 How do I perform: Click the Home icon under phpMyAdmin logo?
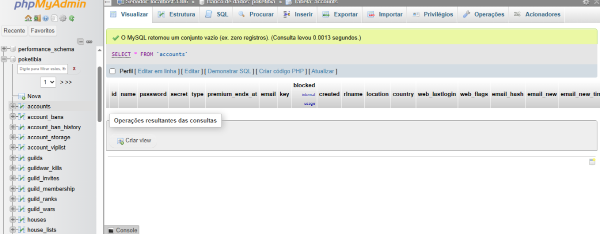tap(28, 18)
